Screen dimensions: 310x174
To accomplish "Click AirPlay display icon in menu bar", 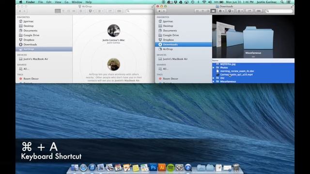I will pyautogui.click(x=186, y=2).
